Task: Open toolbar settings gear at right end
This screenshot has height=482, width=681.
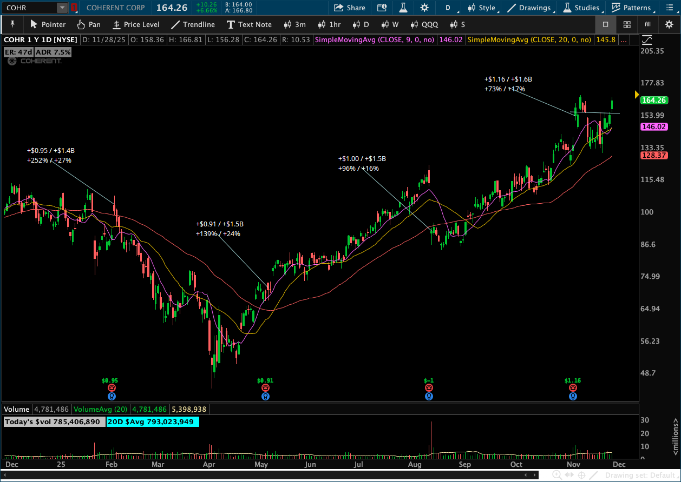Action: click(669, 24)
